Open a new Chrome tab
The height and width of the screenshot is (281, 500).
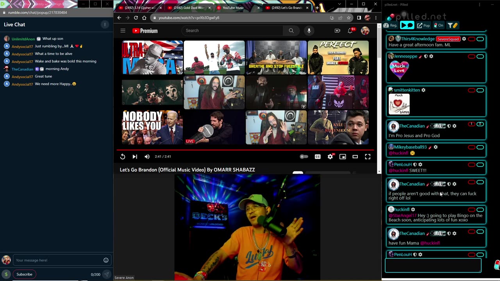pos(317,7)
